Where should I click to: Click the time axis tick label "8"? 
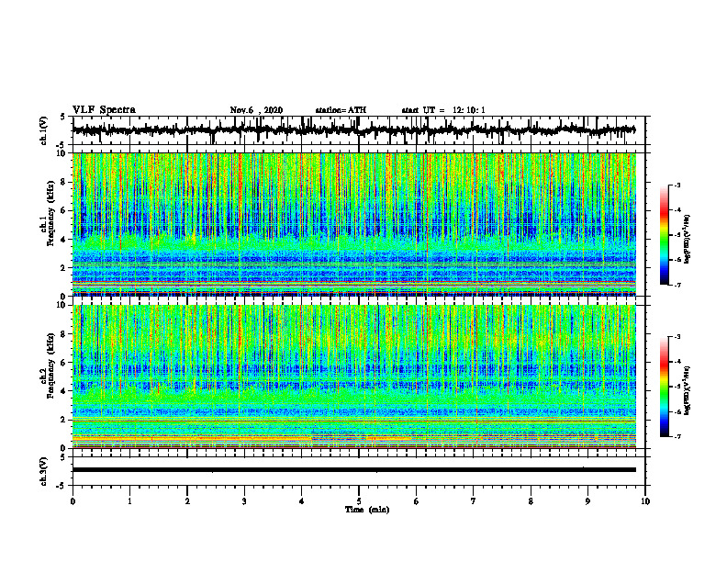(531, 501)
